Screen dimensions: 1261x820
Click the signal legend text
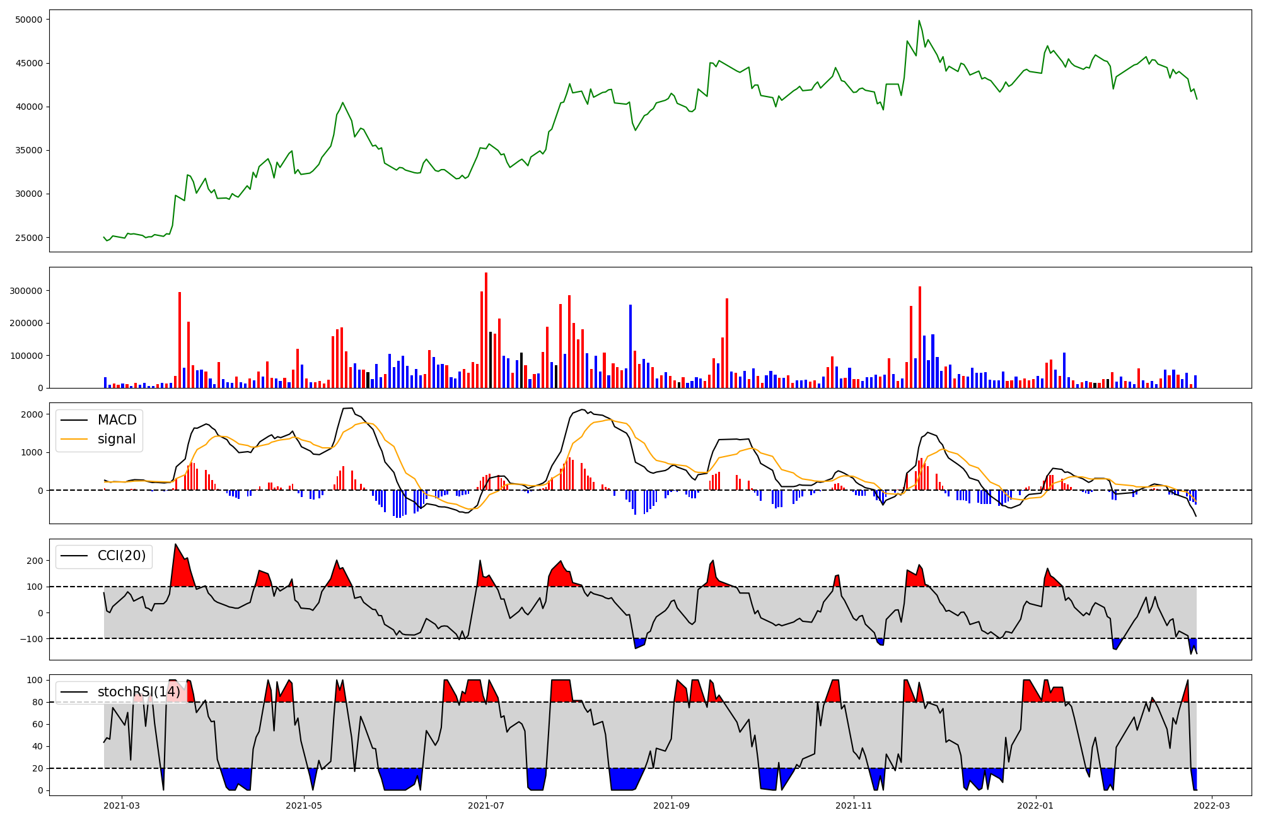click(x=117, y=439)
